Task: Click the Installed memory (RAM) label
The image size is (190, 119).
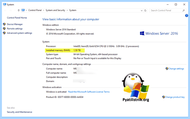Action: point(58,50)
